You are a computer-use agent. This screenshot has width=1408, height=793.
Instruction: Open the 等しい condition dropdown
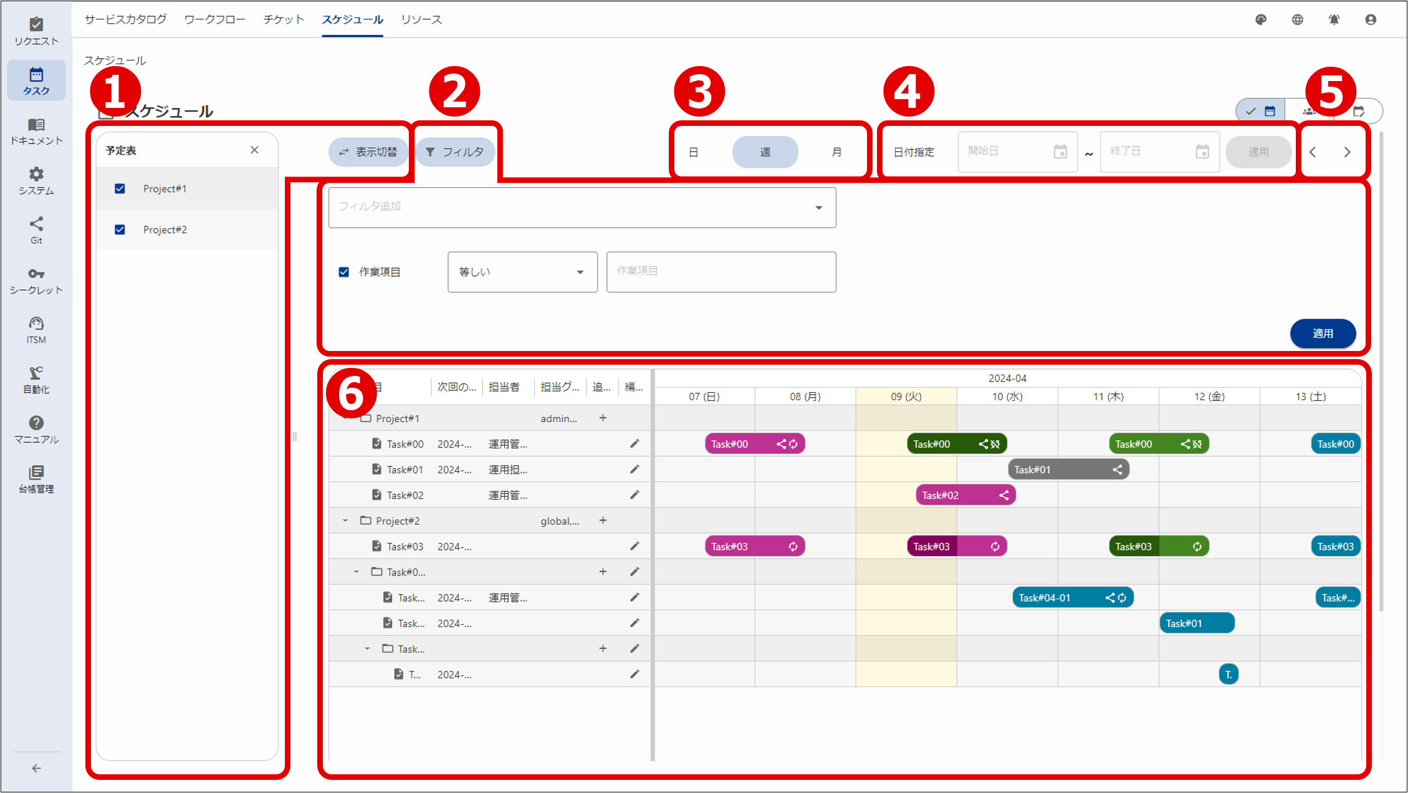522,272
